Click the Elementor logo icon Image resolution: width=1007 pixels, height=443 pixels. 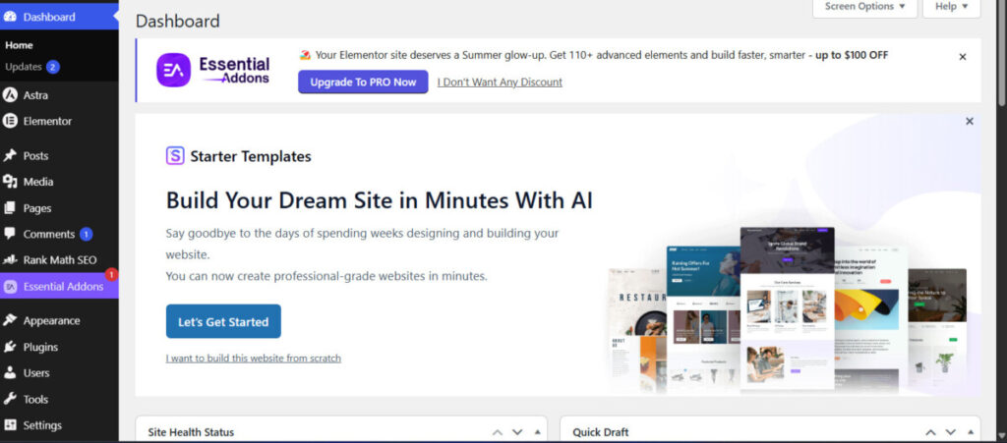[x=10, y=121]
